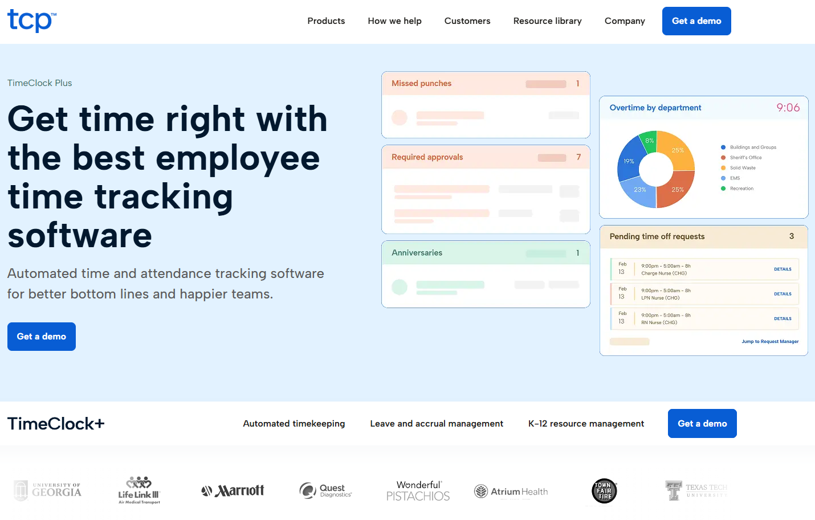Select Company in the top navigation
Viewport: 815px width, 520px height.
pyautogui.click(x=625, y=21)
